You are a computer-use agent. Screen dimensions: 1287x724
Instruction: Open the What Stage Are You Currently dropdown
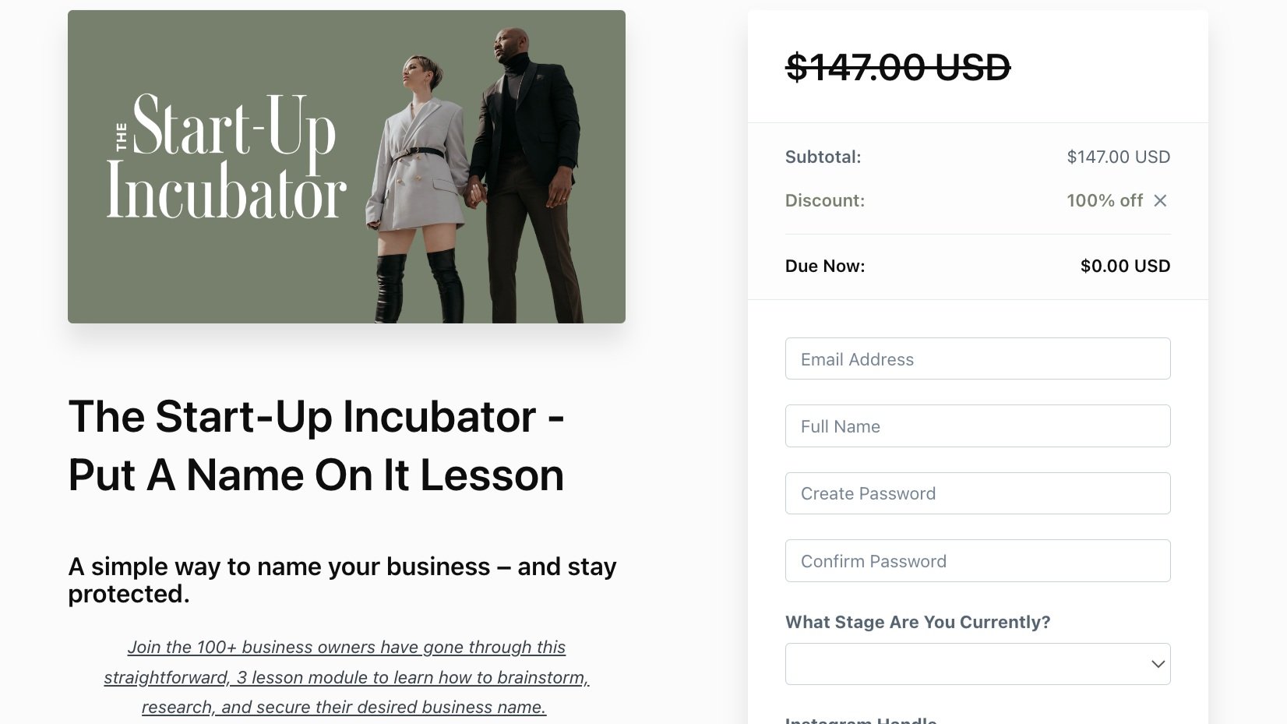tap(978, 664)
